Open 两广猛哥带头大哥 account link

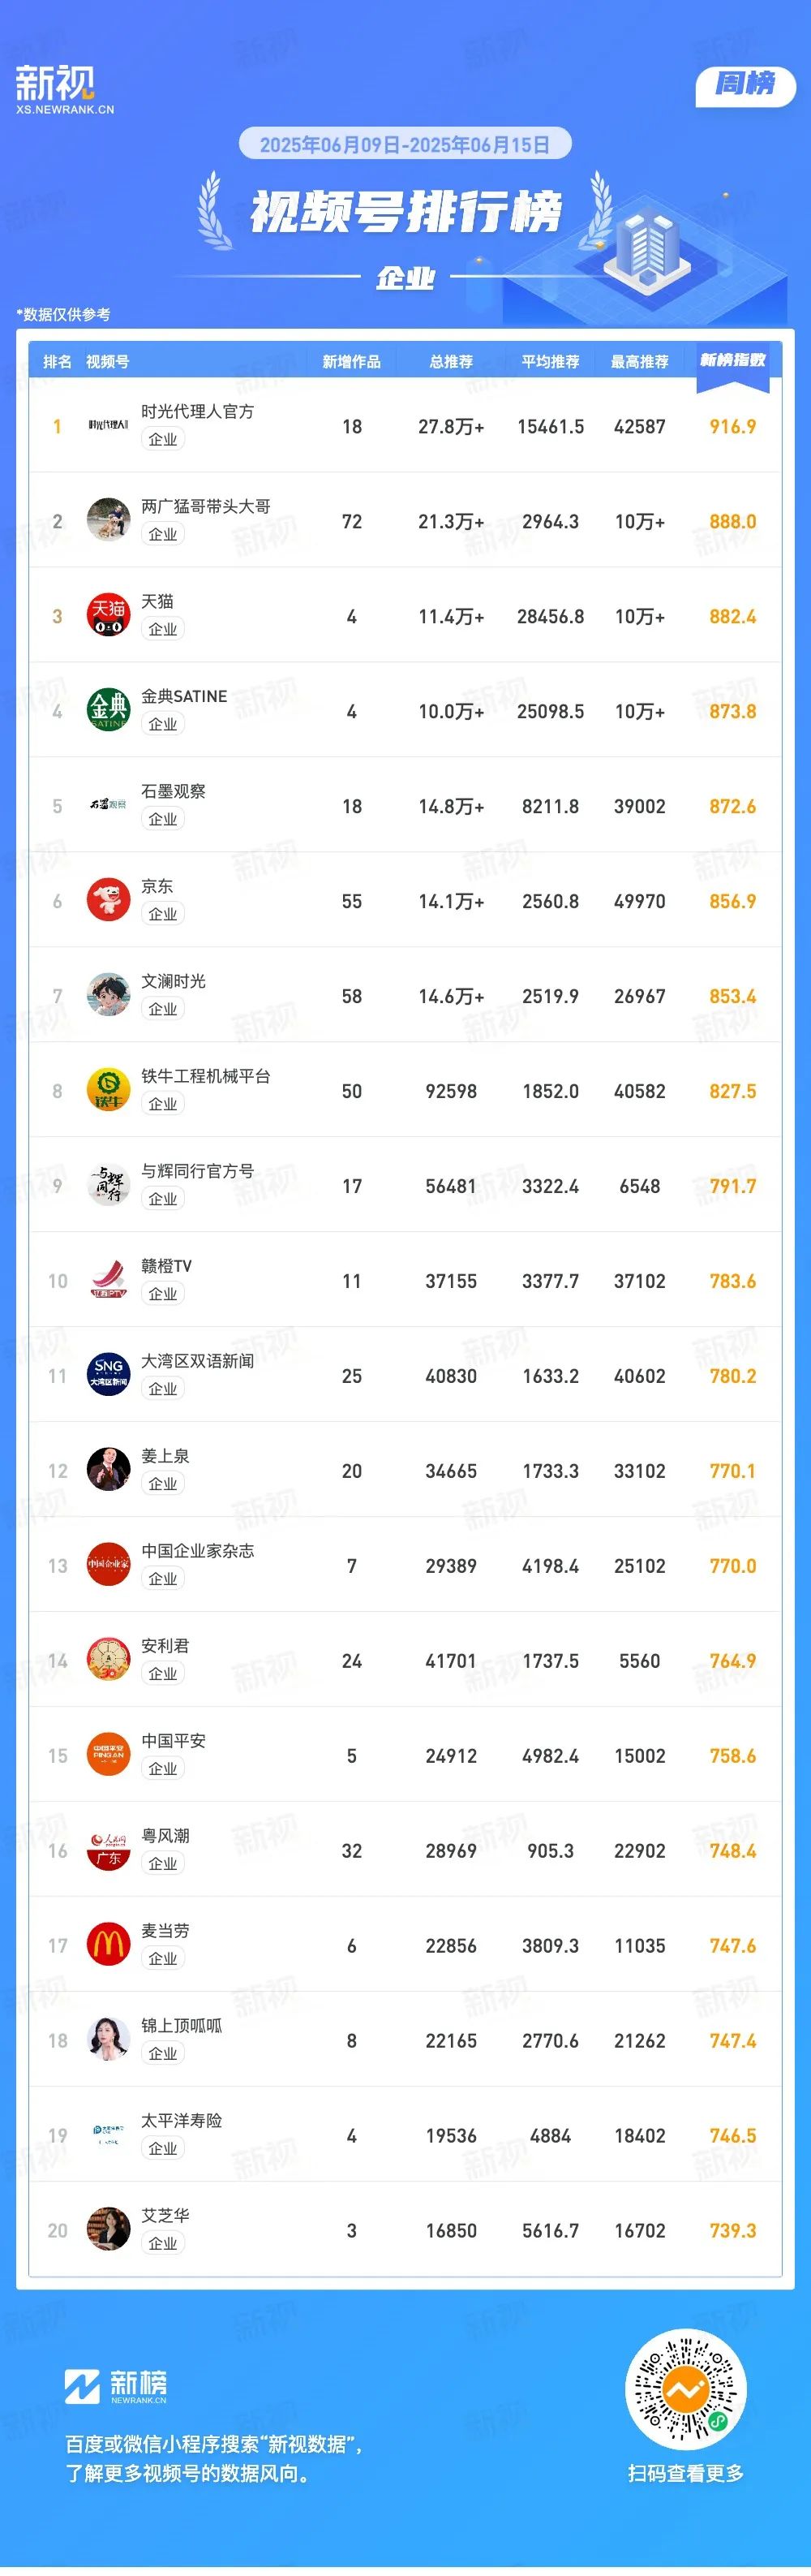coord(206,506)
